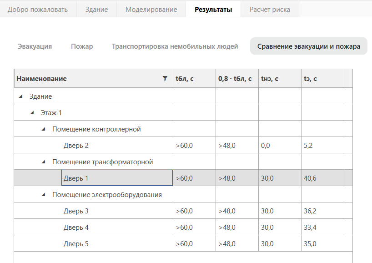Select the Дверь 1 row
The width and height of the screenshot is (372, 263).
tap(183, 178)
